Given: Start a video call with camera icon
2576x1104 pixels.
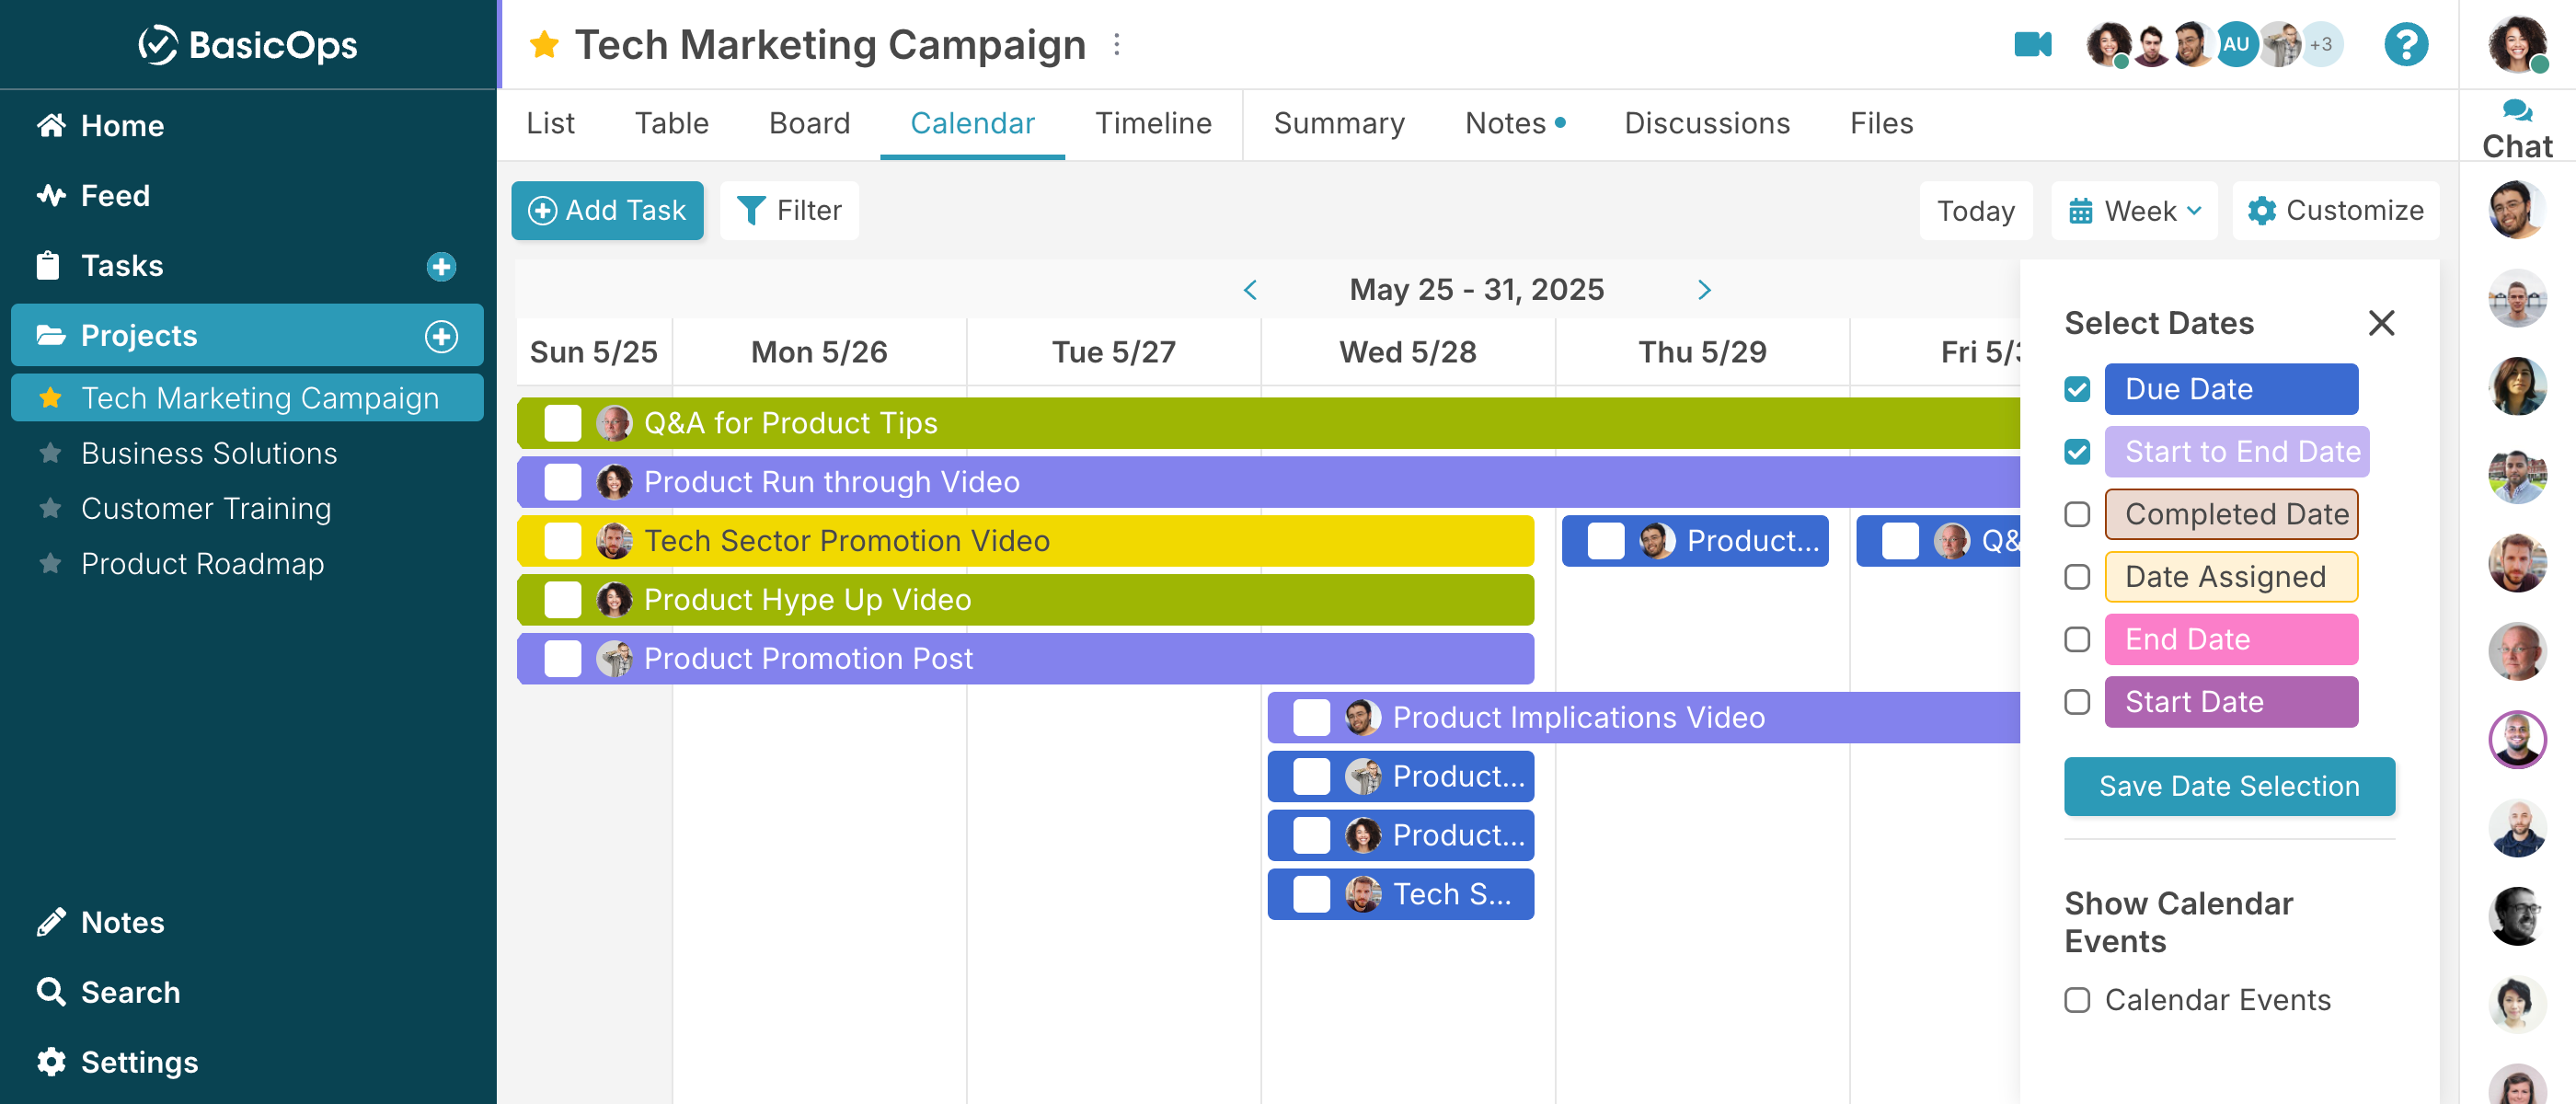Looking at the screenshot, I should (2032, 45).
